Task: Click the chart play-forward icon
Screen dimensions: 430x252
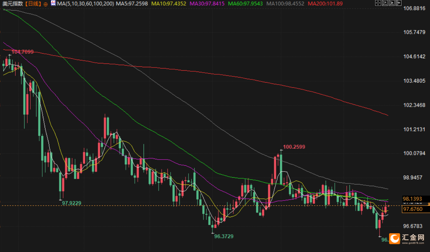Action: (x=391, y=3)
